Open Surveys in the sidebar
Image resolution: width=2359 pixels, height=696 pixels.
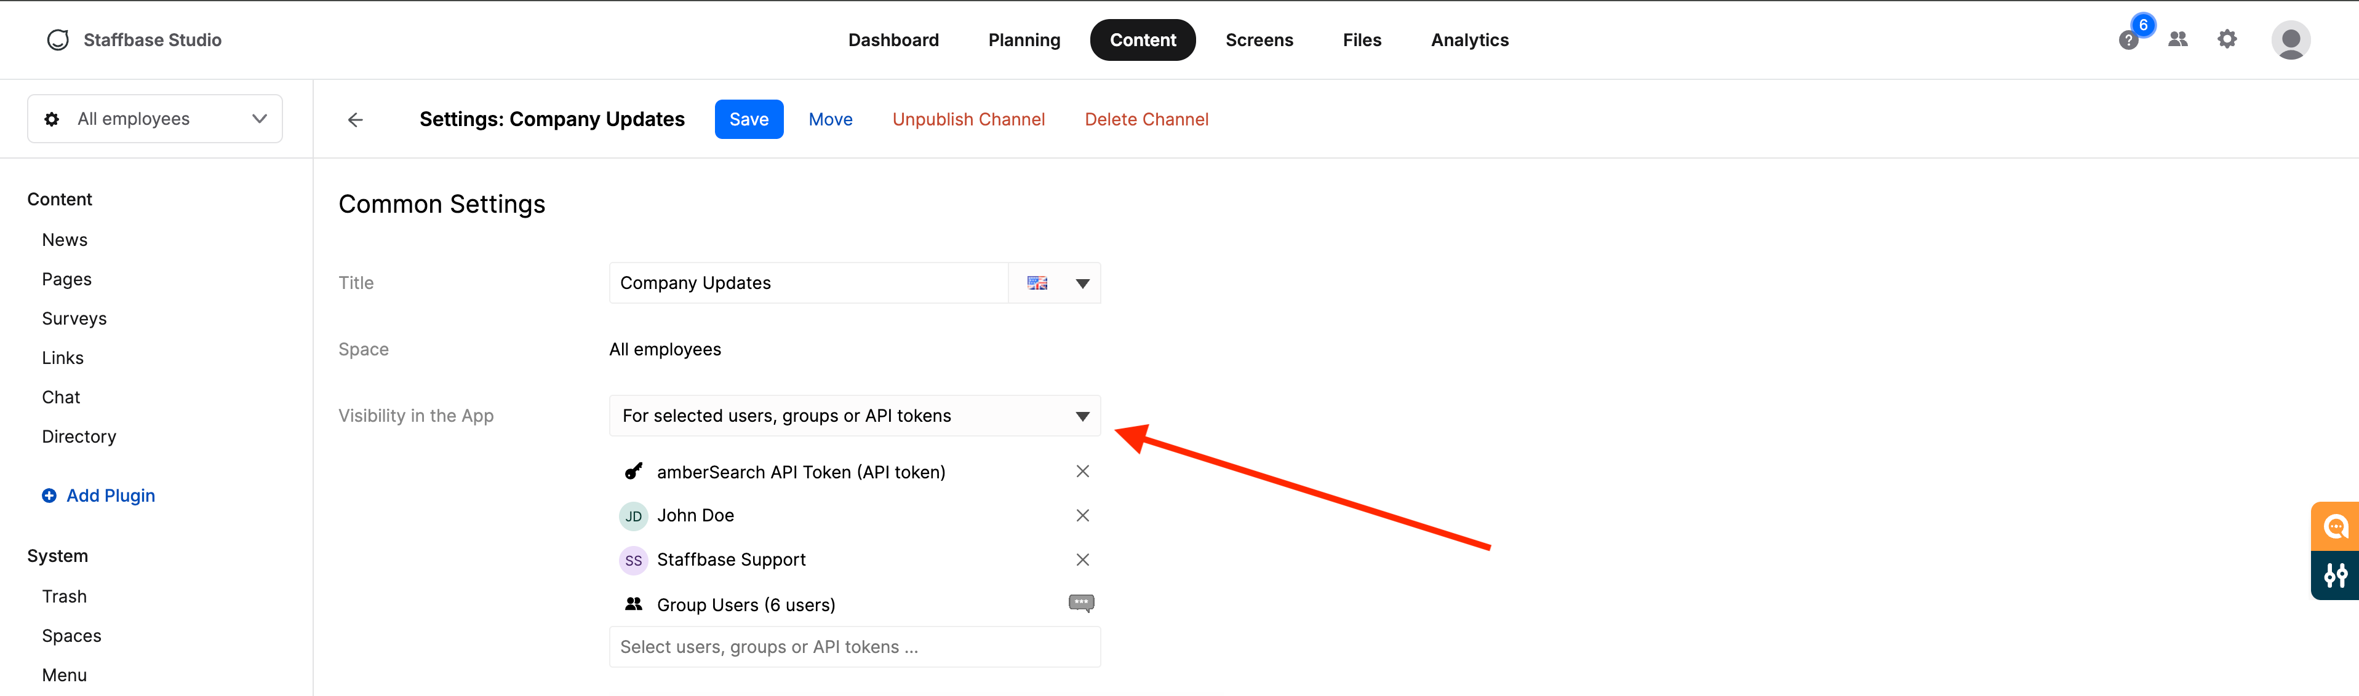click(74, 318)
